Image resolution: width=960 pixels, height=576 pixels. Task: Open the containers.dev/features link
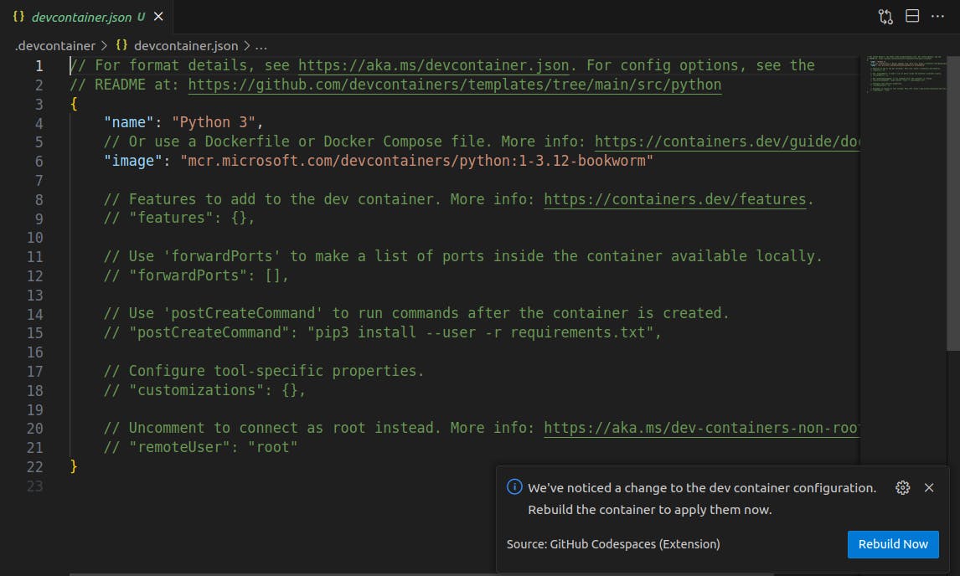tap(675, 199)
